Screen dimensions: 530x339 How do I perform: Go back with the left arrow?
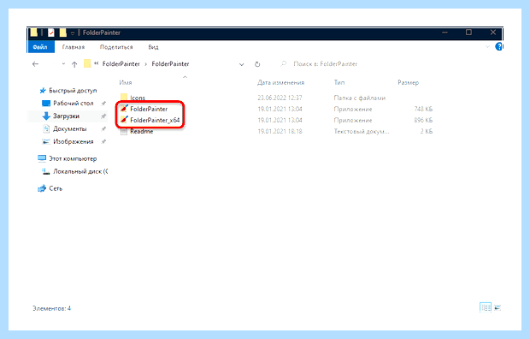tap(36, 64)
